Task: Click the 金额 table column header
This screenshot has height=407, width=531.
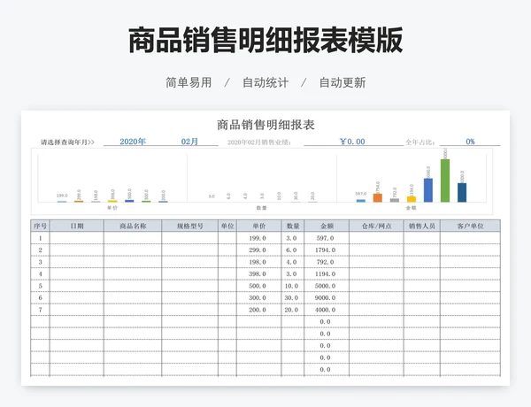Action: coord(327,226)
